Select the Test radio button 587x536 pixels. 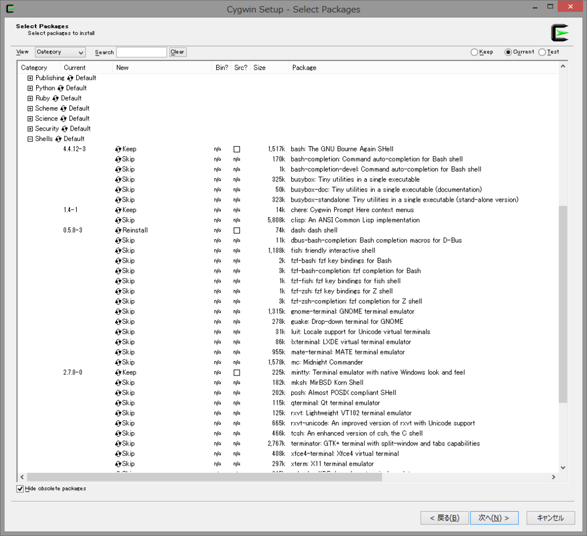pyautogui.click(x=542, y=52)
